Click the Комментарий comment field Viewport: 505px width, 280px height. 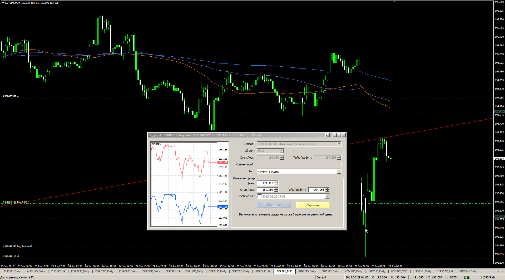pyautogui.click(x=299, y=164)
